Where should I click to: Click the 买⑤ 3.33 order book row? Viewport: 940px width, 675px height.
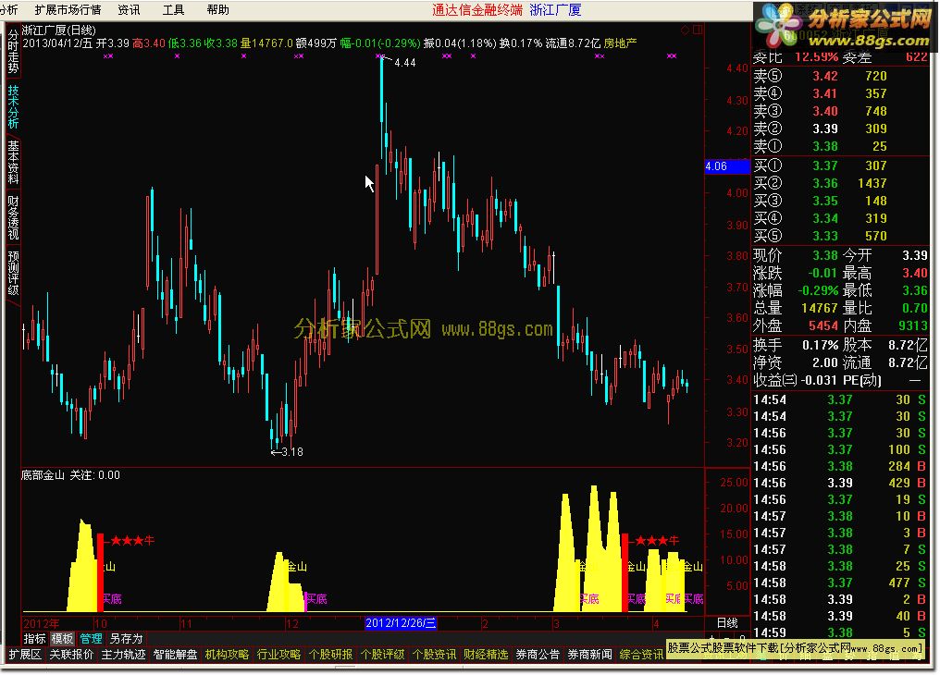[840, 236]
